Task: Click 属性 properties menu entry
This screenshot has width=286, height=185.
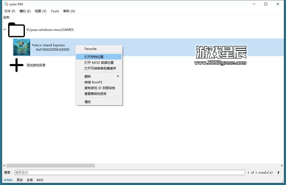Action: click(88, 102)
